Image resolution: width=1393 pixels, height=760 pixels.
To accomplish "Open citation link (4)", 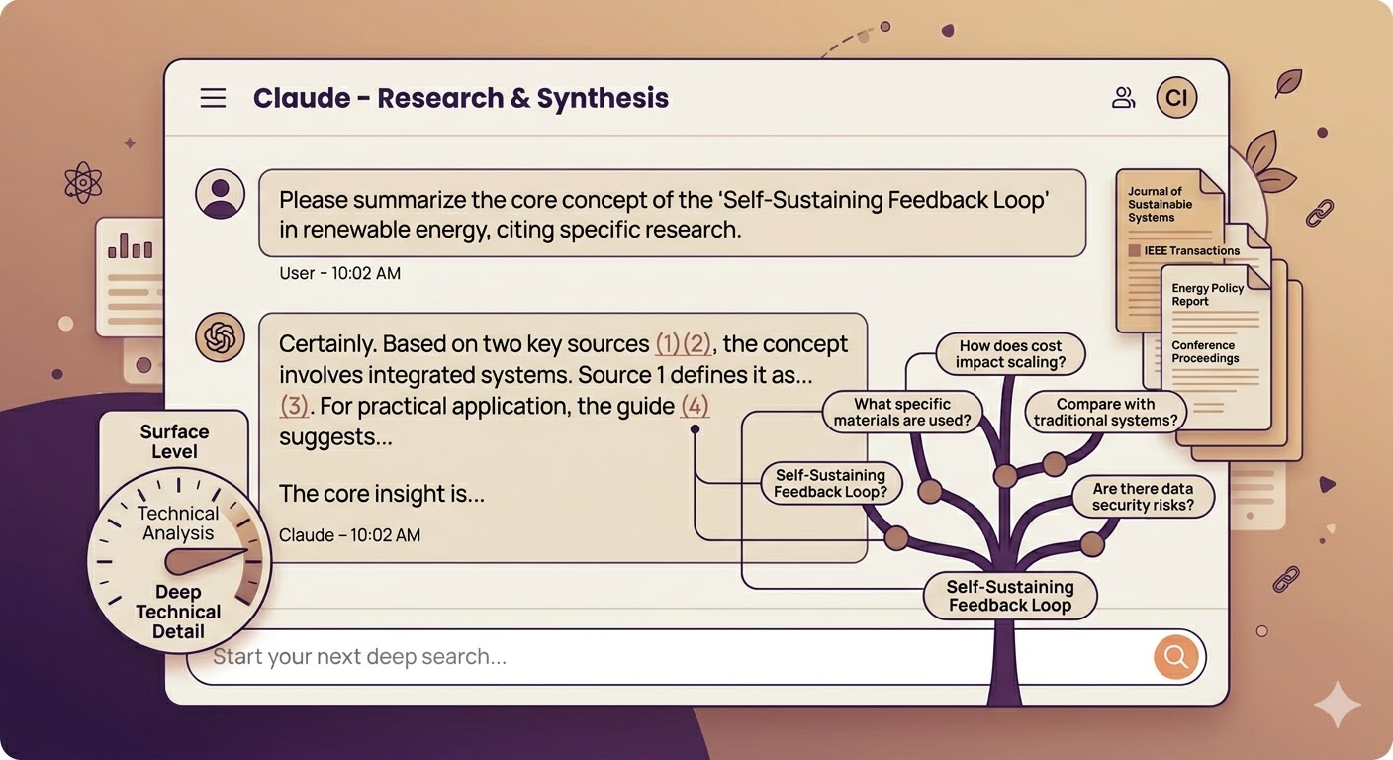I will [x=695, y=405].
